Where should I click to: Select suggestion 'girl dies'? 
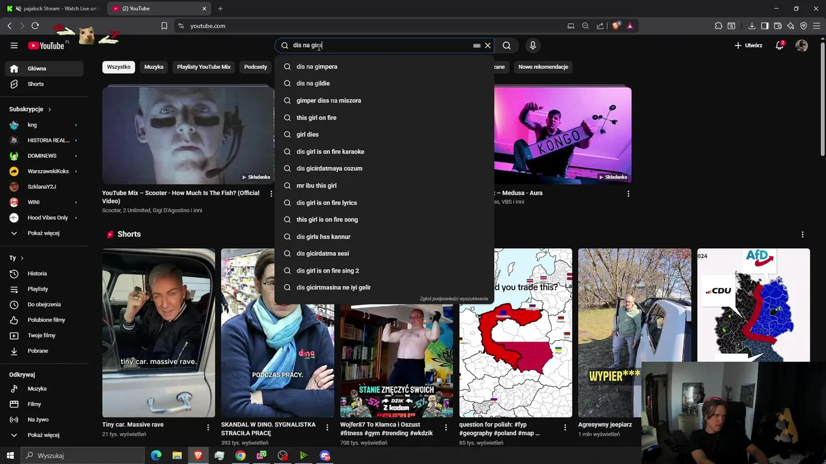(x=384, y=135)
